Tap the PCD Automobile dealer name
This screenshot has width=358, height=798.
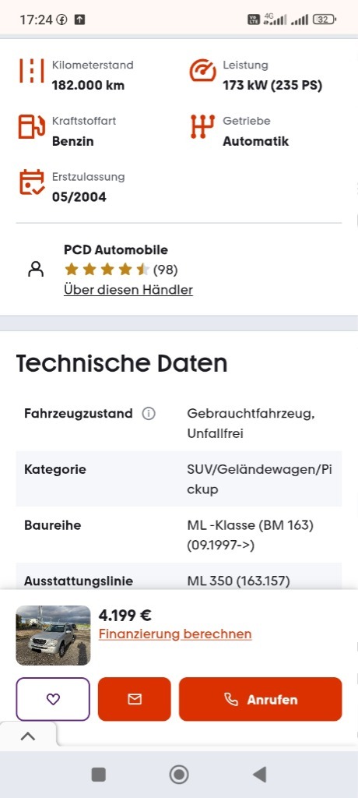116,250
